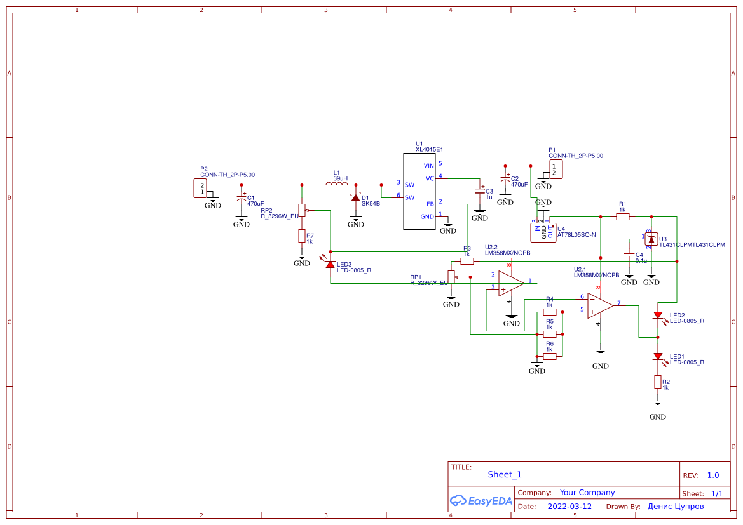Screen dimensions: 743x525
Task: Click the C1 470uF capacitor symbol
Action: 242,199
